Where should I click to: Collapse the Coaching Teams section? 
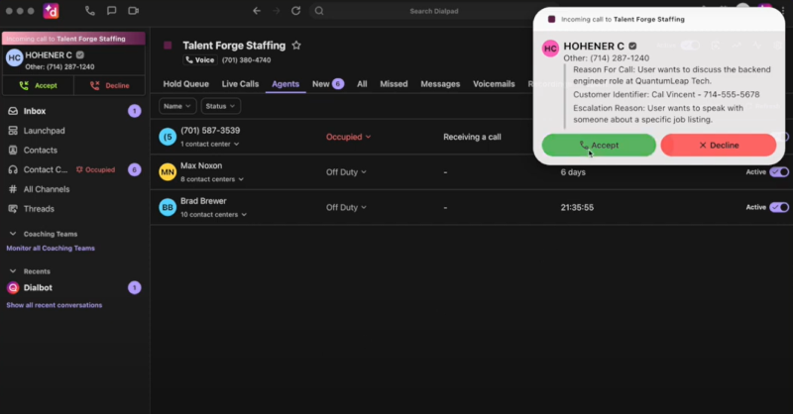(12, 234)
